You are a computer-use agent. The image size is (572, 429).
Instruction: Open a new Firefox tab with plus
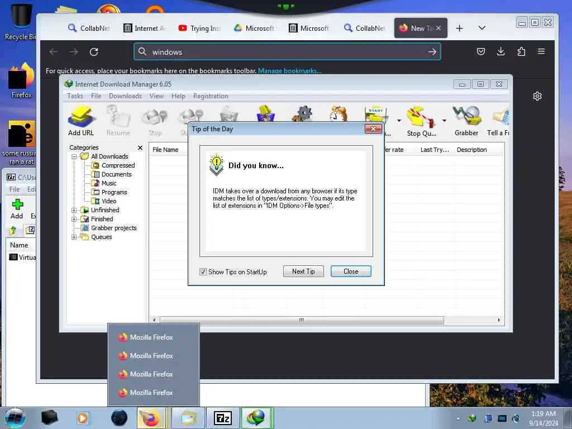(459, 28)
